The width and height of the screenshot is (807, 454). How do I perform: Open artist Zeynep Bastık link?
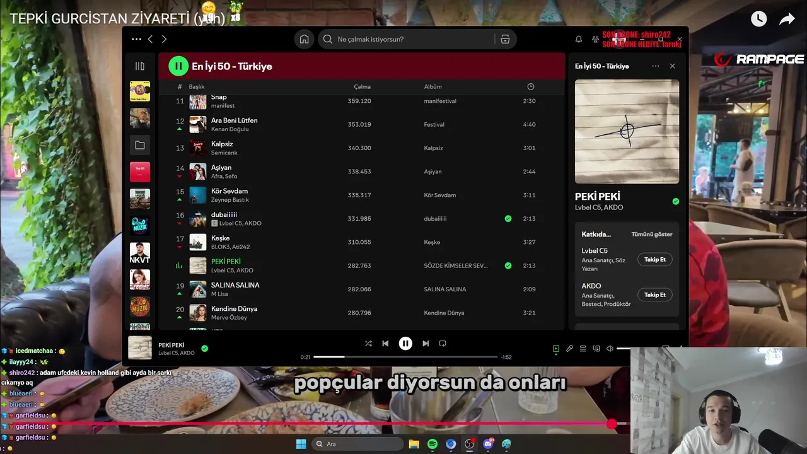(x=229, y=200)
